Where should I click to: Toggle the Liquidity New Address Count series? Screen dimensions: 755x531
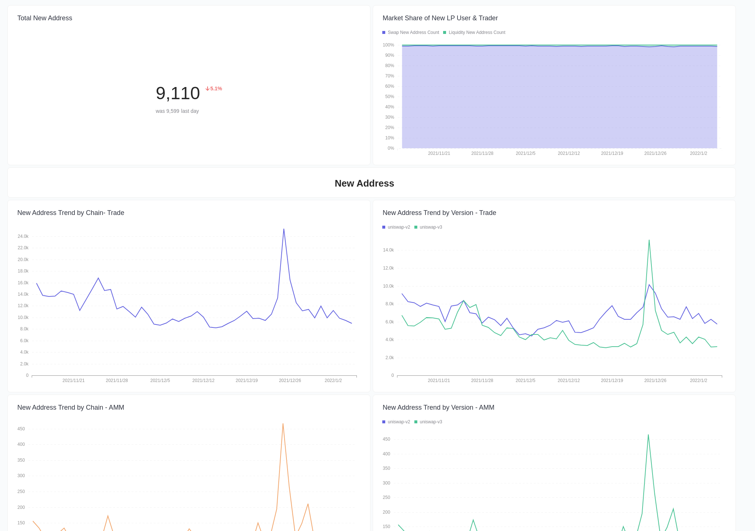click(474, 32)
